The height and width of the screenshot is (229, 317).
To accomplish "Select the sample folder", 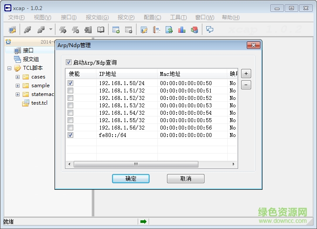I will [41, 85].
